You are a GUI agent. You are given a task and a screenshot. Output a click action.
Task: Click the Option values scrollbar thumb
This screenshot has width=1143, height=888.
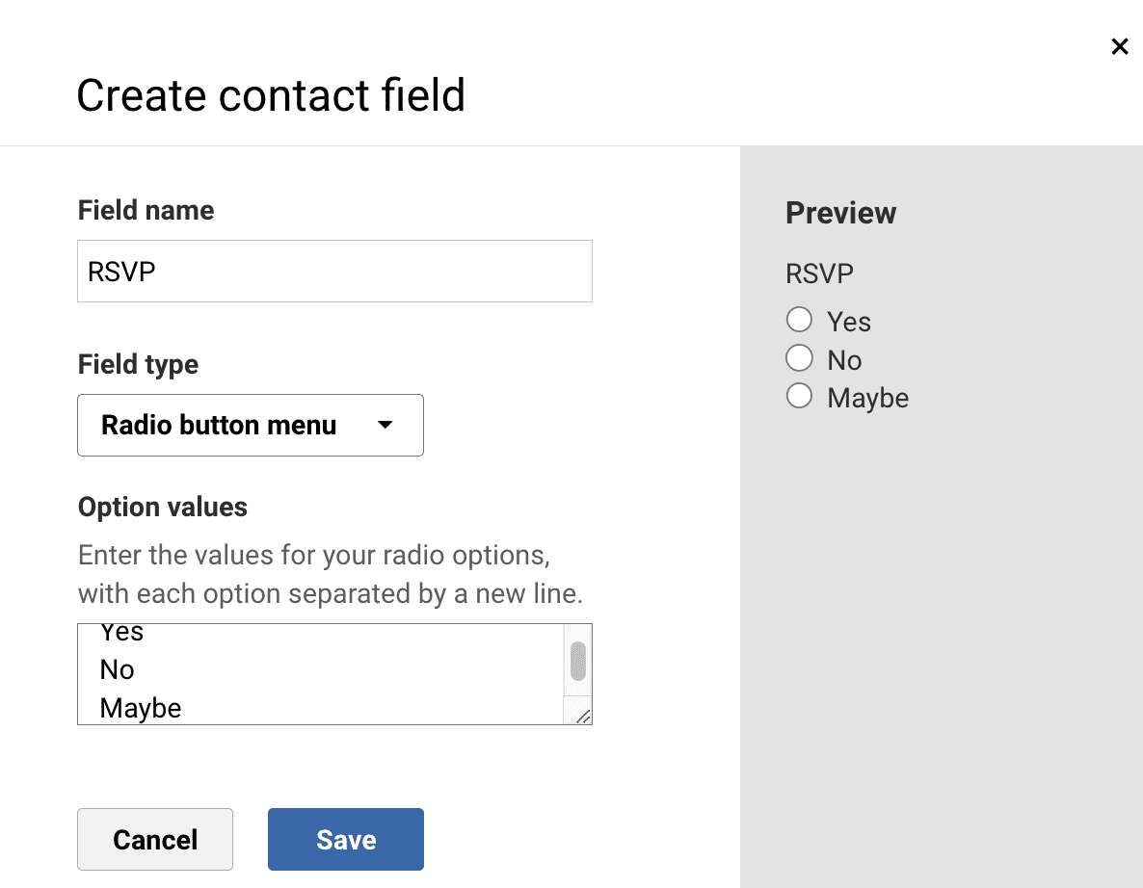(x=577, y=661)
